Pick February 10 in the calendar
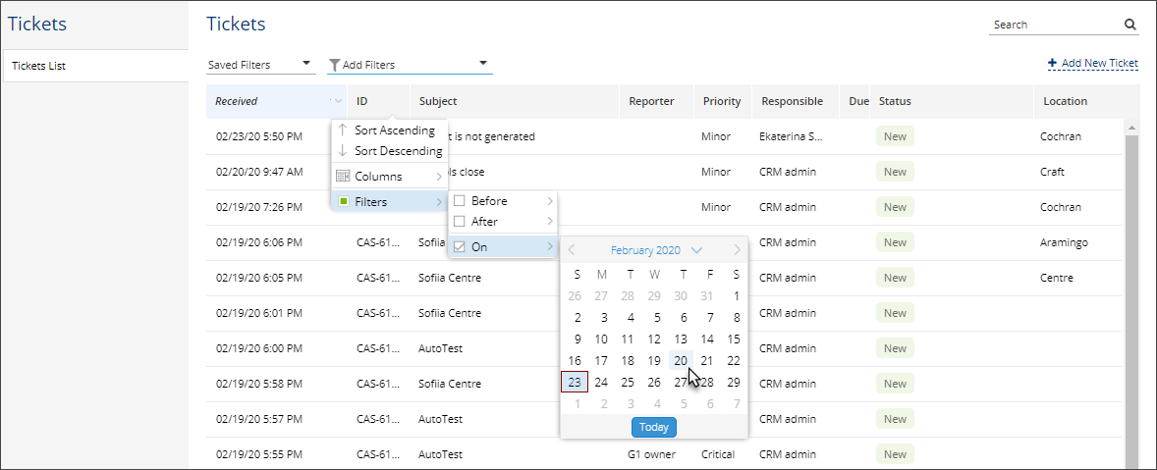The image size is (1157, 470). click(x=601, y=339)
